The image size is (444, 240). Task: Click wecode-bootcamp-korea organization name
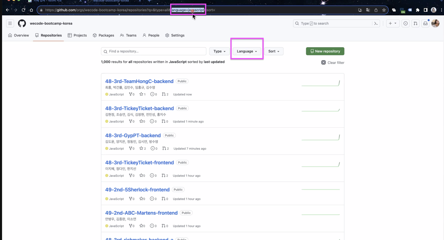(x=51, y=23)
